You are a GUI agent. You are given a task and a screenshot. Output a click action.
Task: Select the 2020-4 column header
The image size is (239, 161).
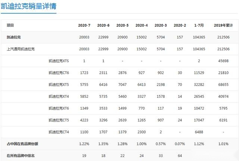[142, 25]
